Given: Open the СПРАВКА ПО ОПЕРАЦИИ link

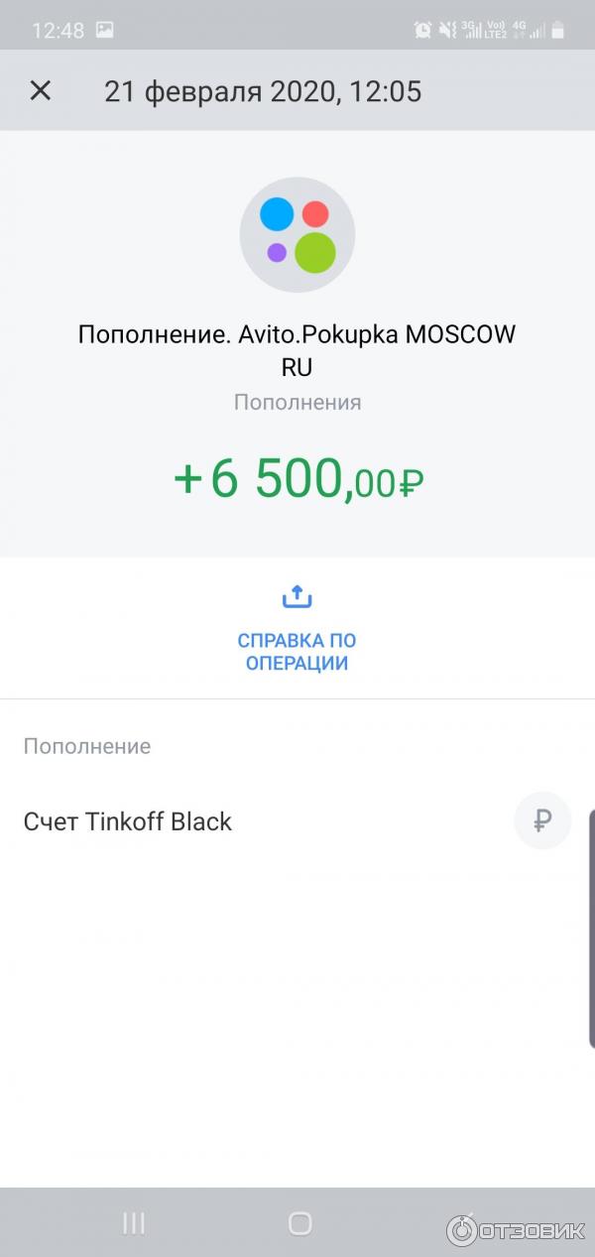Looking at the screenshot, I should point(297,652).
